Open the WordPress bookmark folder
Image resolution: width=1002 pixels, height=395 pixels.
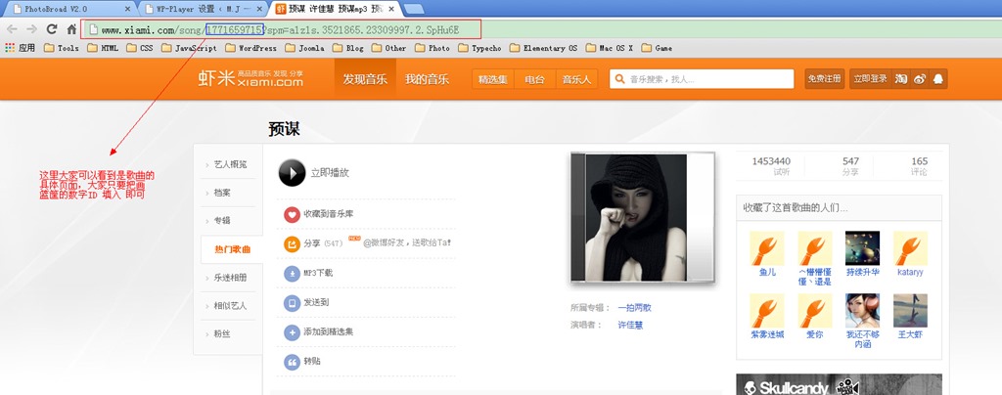point(251,48)
